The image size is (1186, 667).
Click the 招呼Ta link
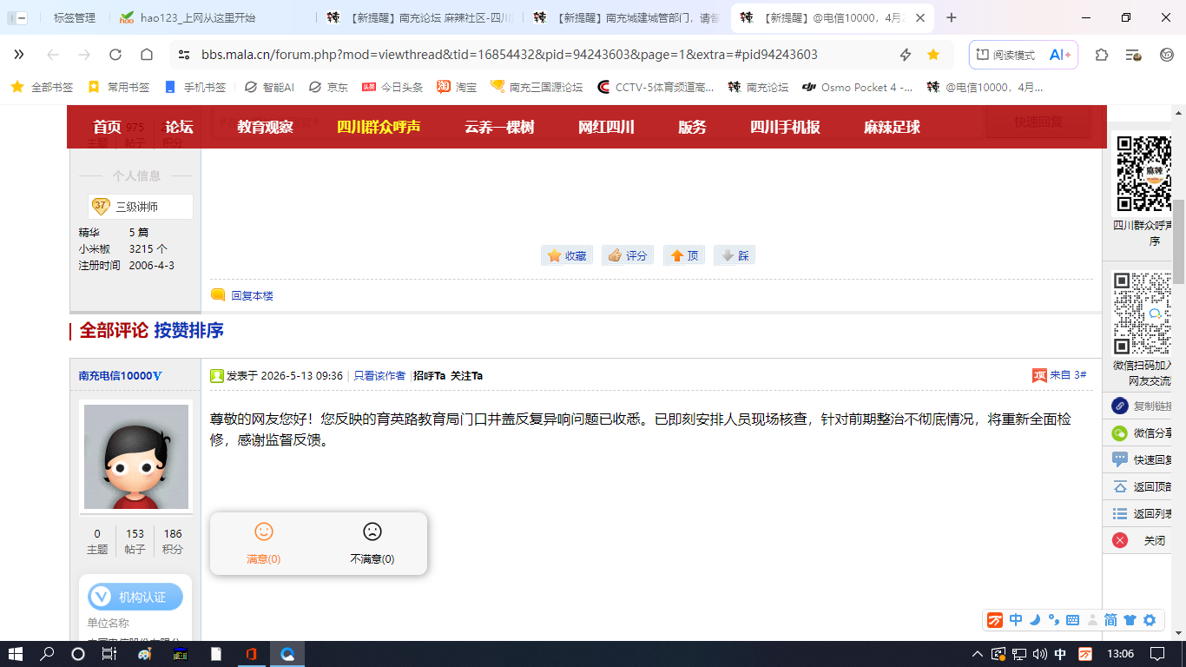[x=429, y=376]
